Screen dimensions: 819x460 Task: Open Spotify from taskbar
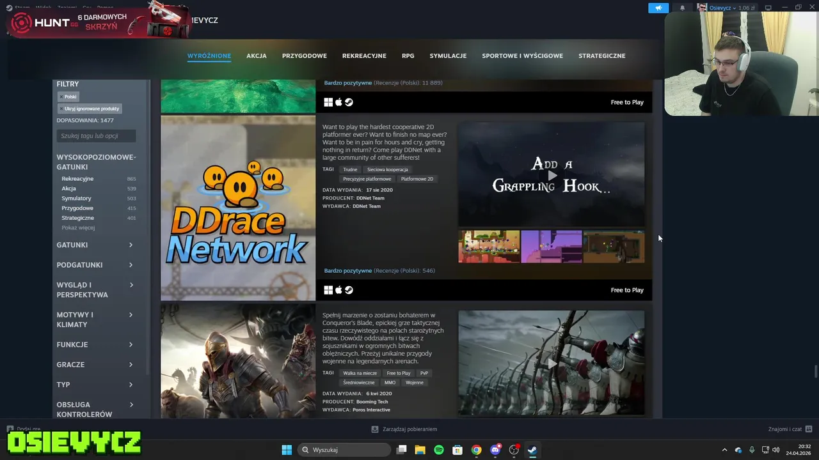coord(439,450)
